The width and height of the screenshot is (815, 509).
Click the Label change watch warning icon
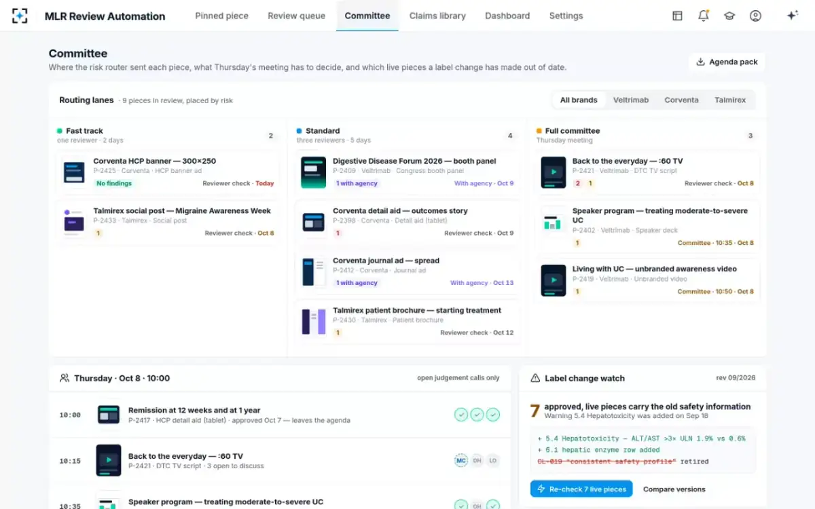535,378
